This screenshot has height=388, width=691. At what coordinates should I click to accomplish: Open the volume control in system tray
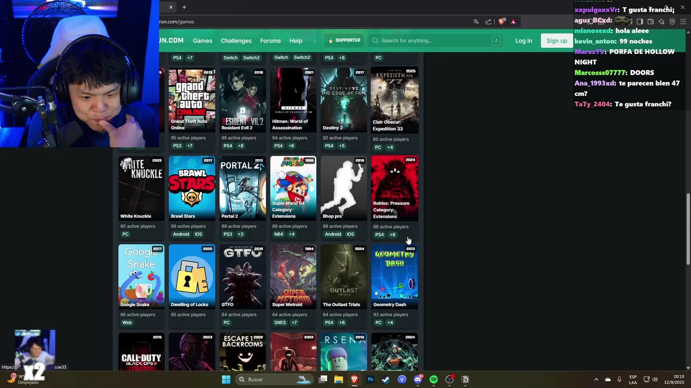(655, 379)
